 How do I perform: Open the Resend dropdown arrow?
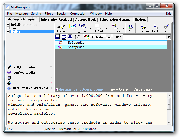click(x=90, y=28)
